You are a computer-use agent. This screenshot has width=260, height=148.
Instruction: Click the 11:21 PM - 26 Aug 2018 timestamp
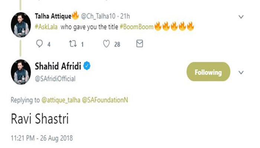pos(42,138)
